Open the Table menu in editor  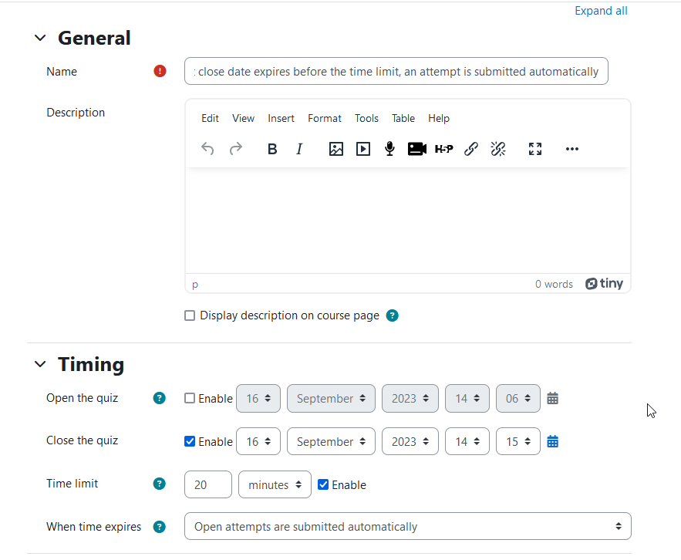click(x=403, y=118)
